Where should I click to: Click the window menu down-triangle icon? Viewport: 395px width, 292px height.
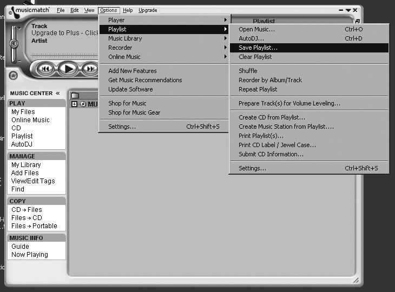click(348, 10)
